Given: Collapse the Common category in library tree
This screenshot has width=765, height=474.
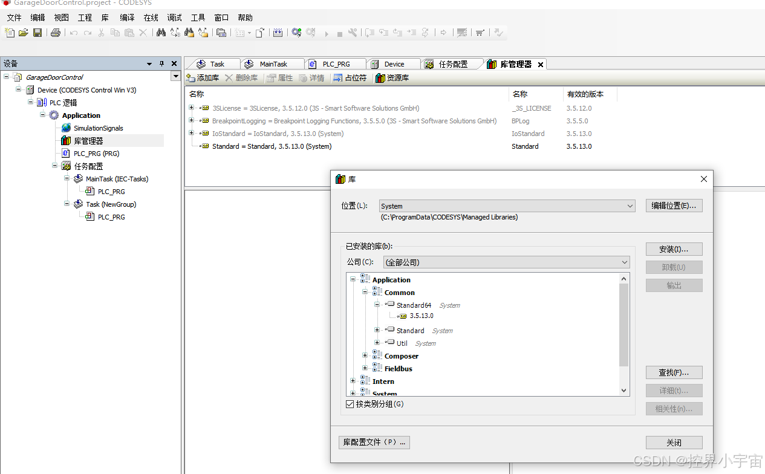Looking at the screenshot, I should (x=365, y=292).
